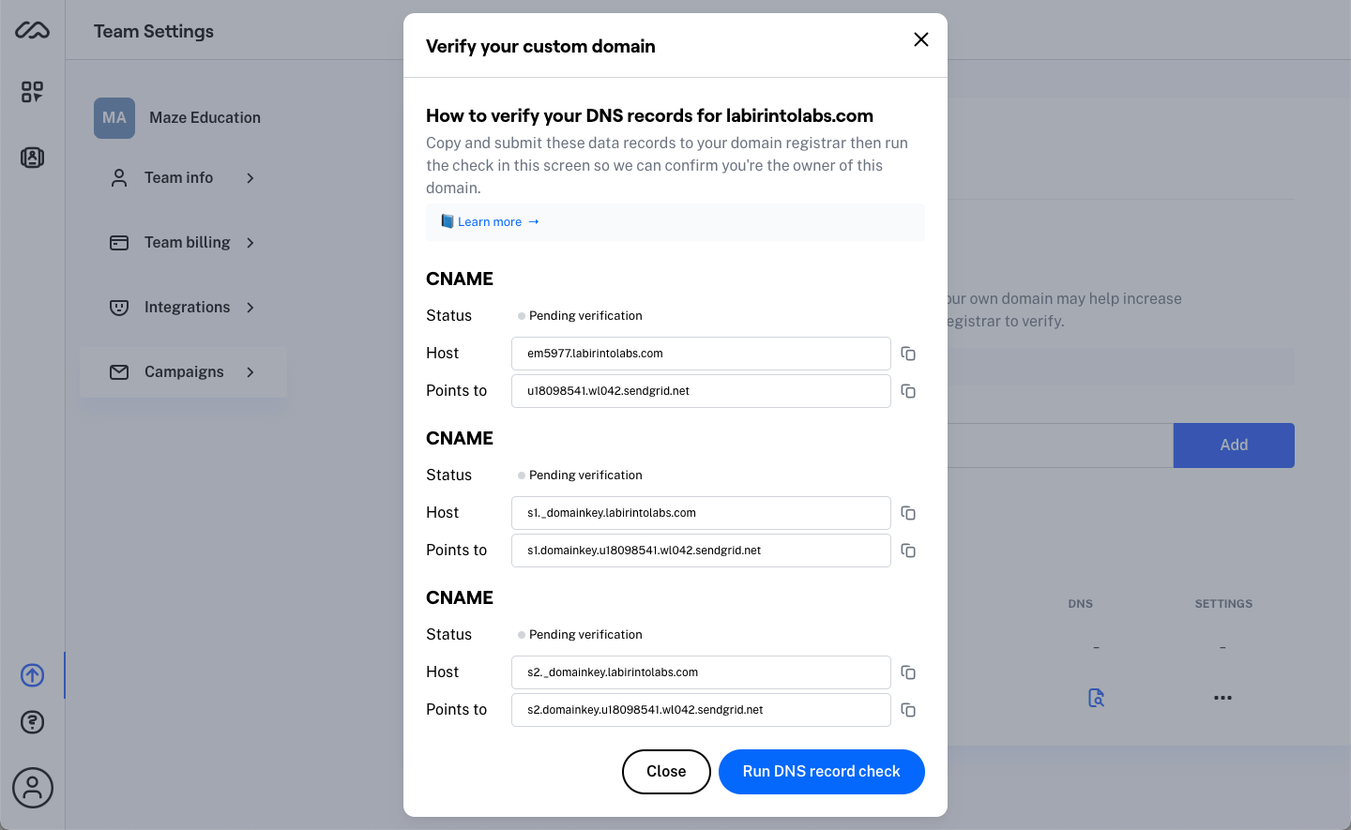Click the Maze logo in the sidebar
This screenshot has width=1351, height=830.
(32, 30)
